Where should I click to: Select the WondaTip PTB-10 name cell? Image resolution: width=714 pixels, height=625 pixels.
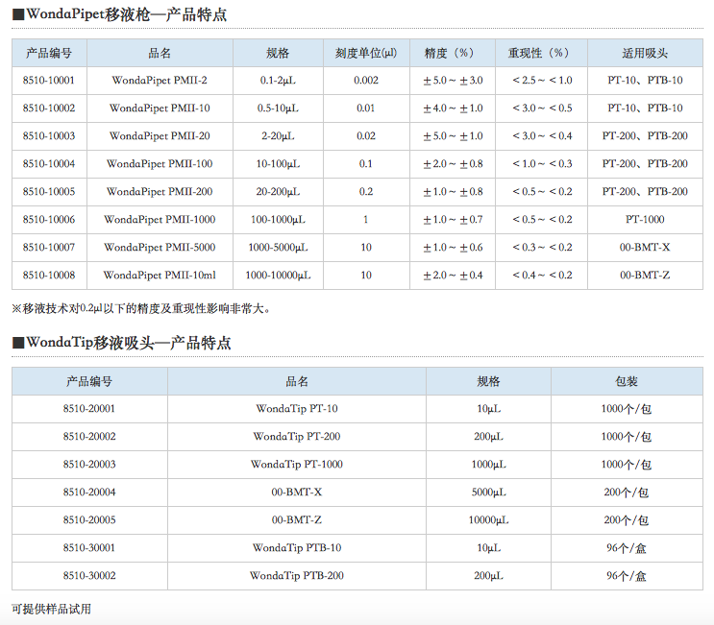tap(297, 548)
